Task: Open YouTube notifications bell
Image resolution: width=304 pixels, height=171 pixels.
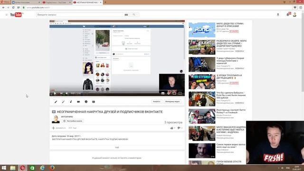Action: point(288,14)
